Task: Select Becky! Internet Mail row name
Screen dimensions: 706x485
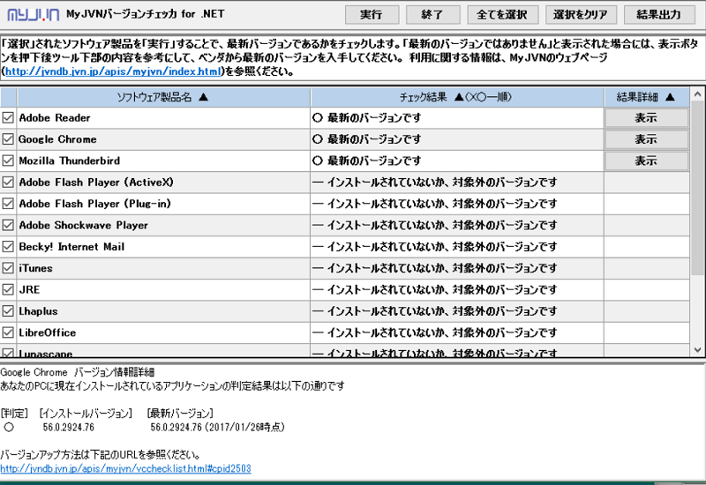Action: (71, 247)
